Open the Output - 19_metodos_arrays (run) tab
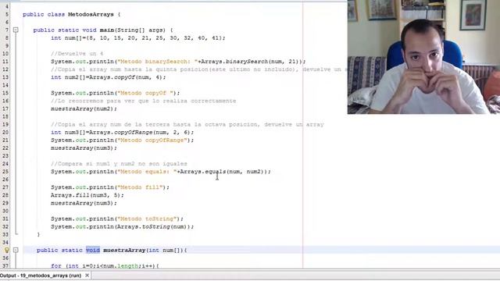 click(41, 276)
